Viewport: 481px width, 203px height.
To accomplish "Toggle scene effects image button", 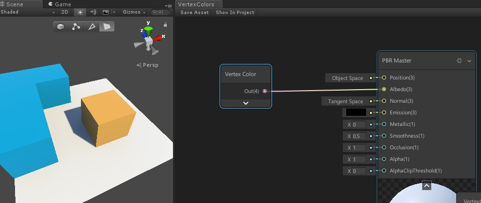I will (106, 12).
